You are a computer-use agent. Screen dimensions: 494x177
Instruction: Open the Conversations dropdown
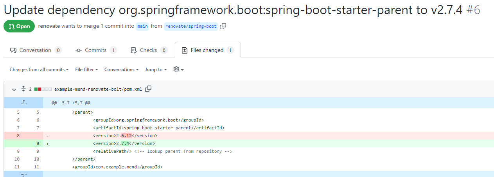(x=122, y=70)
